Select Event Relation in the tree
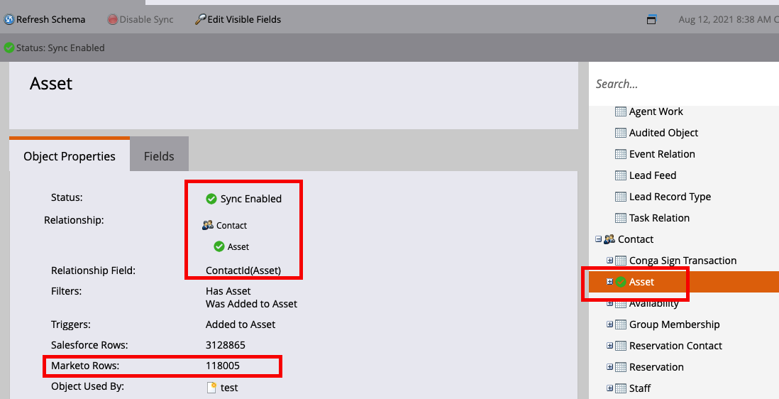 coord(662,154)
